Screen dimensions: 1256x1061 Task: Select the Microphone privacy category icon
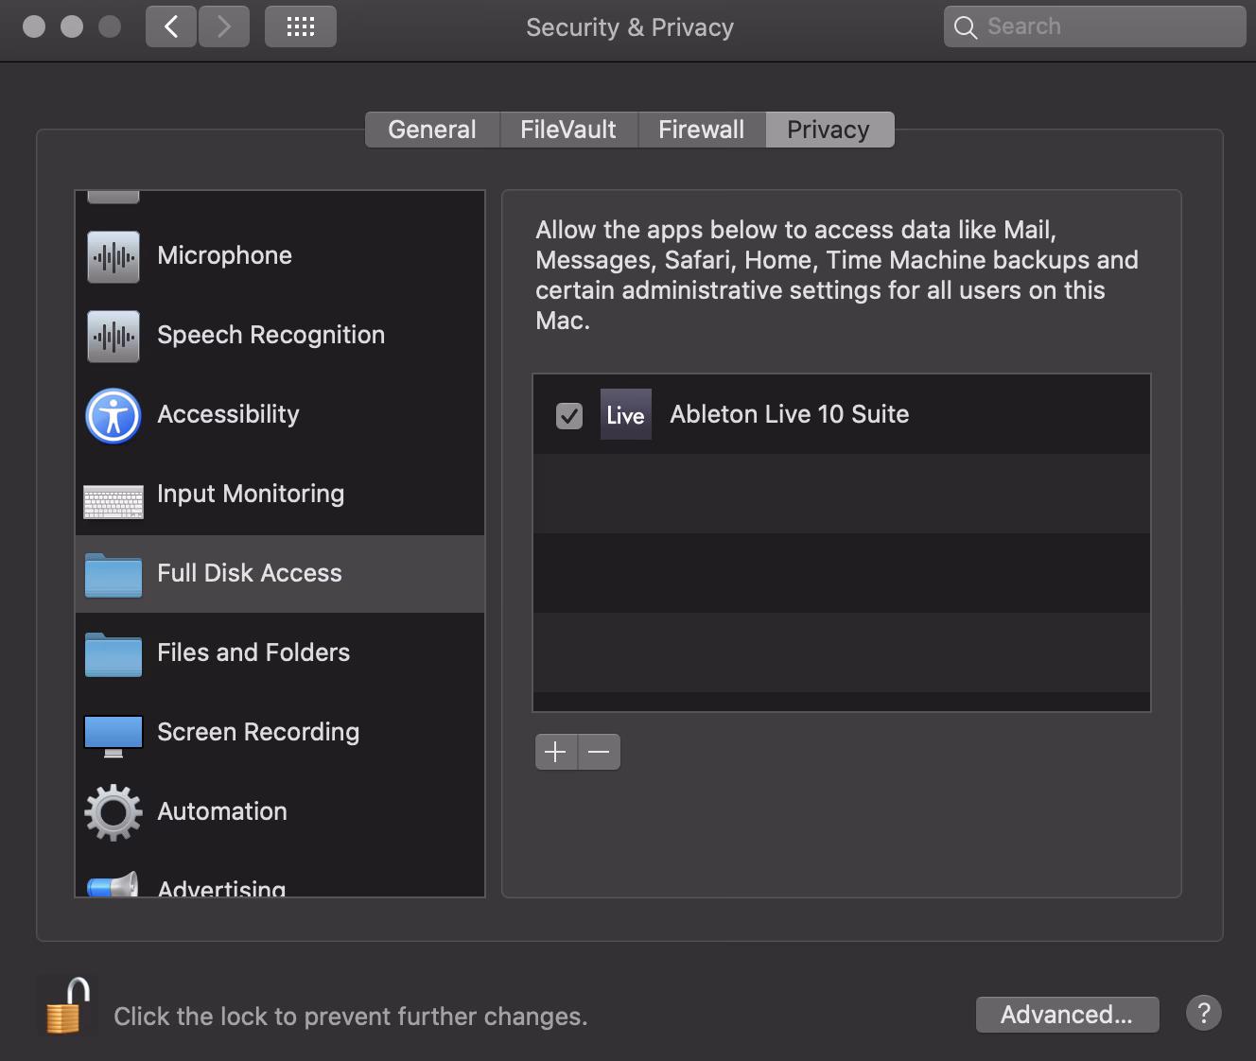(x=113, y=255)
